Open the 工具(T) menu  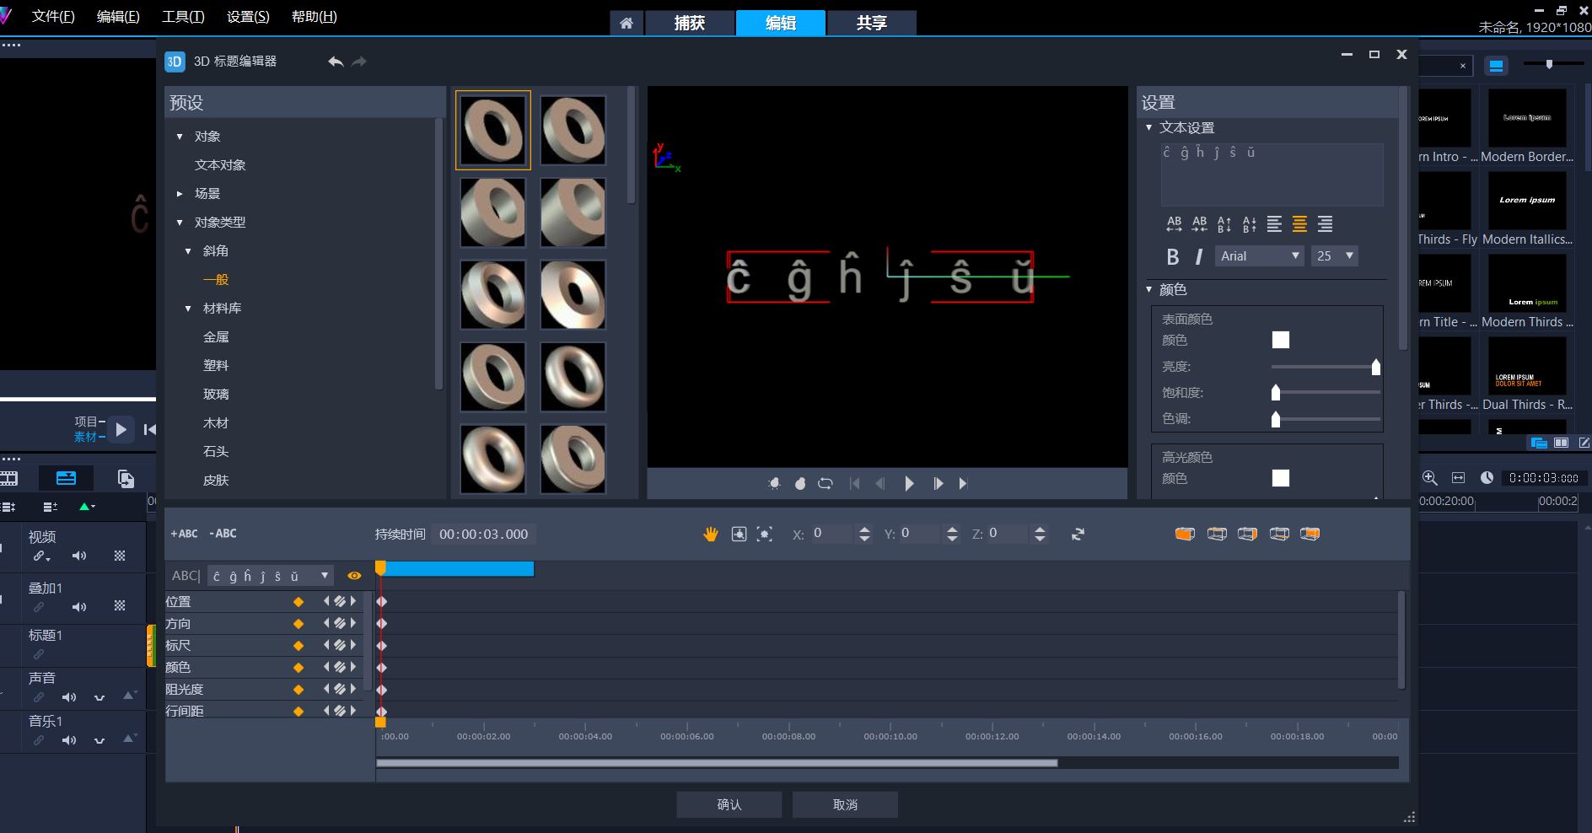click(x=183, y=17)
